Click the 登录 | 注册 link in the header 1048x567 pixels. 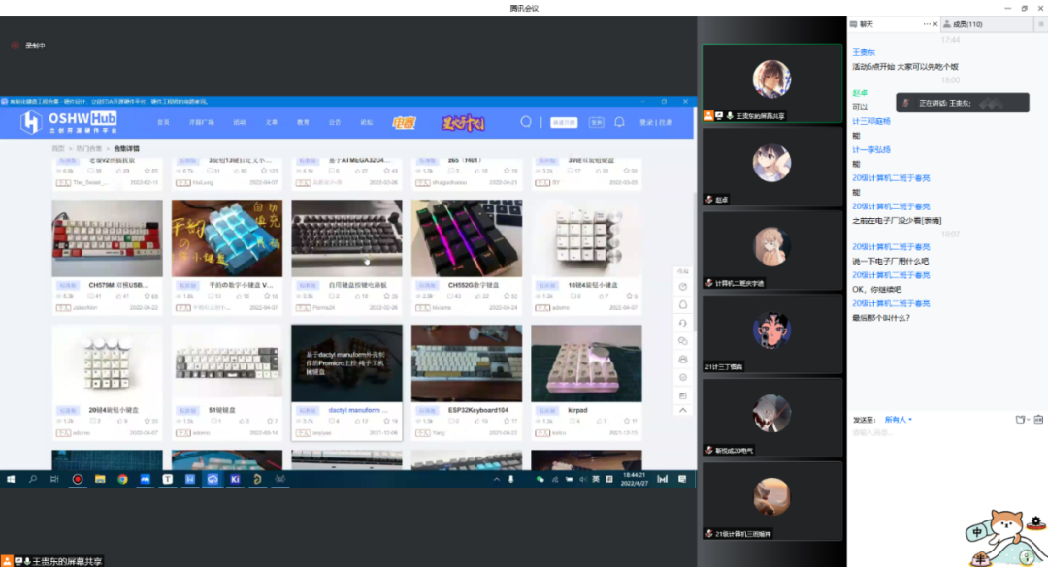pos(655,122)
